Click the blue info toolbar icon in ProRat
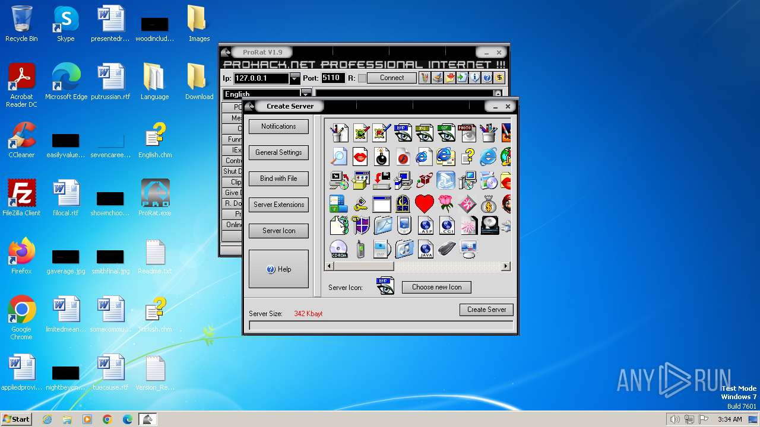 coord(474,78)
